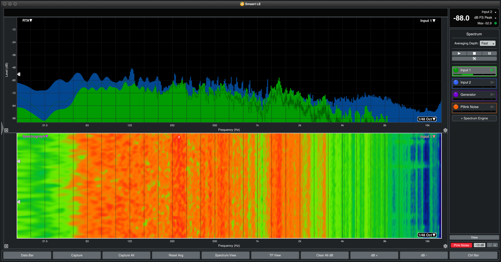Click Smaart LE title bar icon

coord(242,4)
